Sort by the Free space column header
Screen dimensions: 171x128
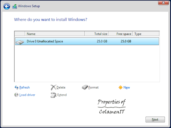point(121,34)
